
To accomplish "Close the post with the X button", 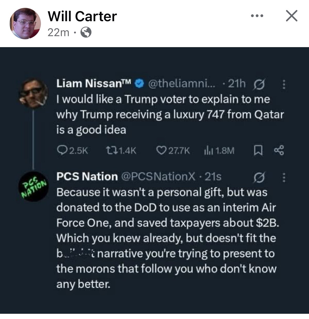I will pos(291,16).
